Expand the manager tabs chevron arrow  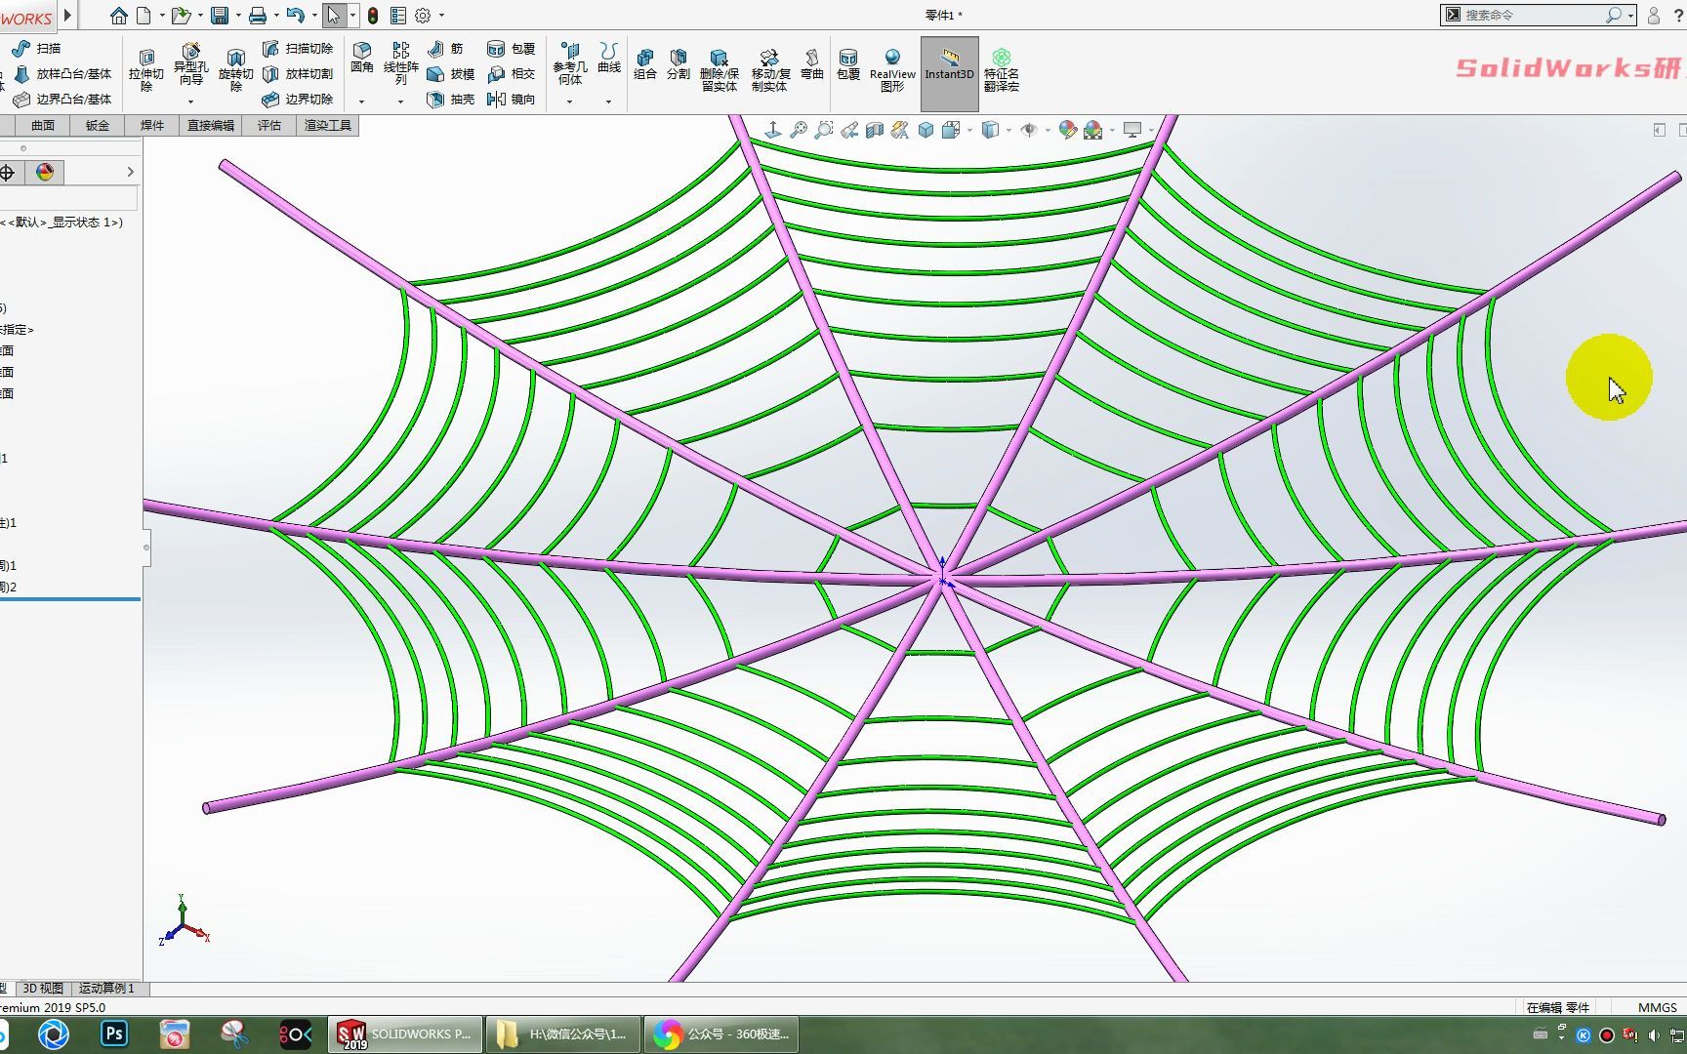(130, 173)
